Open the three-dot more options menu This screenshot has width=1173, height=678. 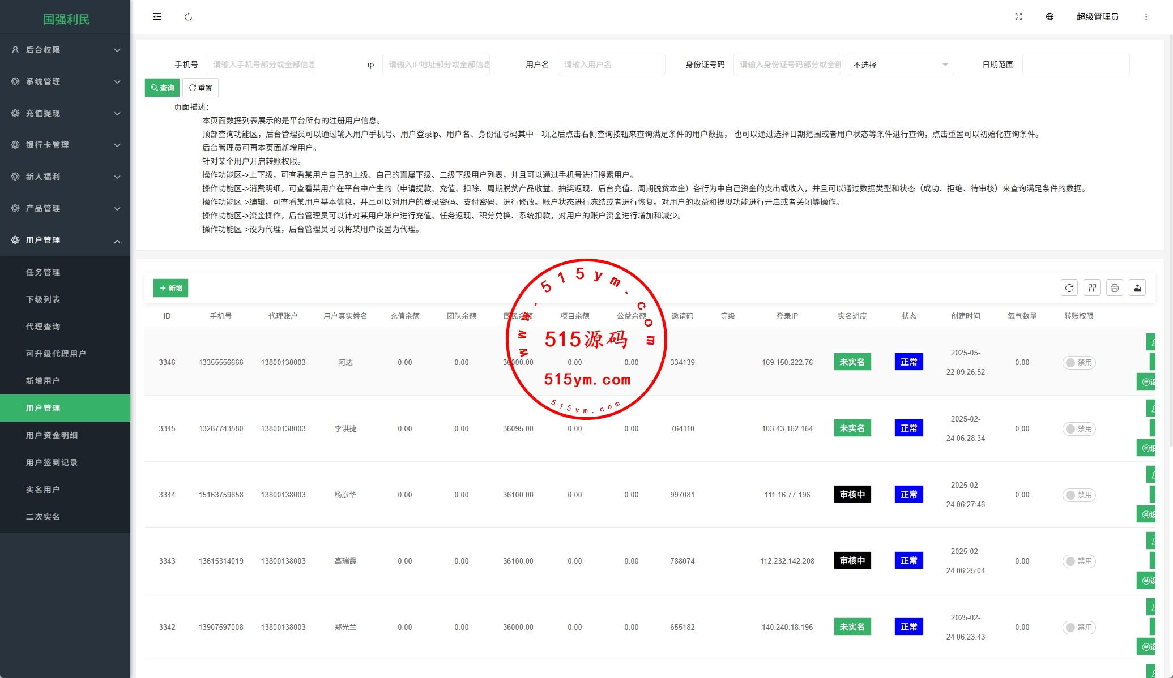[1146, 17]
